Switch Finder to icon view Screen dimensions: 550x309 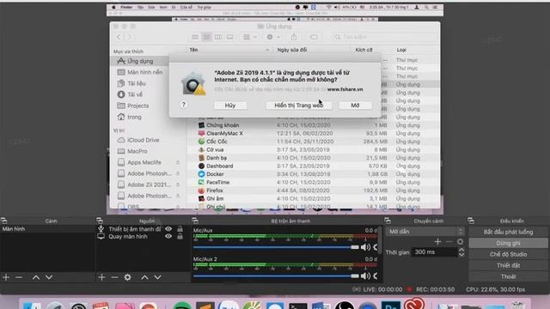195,37
